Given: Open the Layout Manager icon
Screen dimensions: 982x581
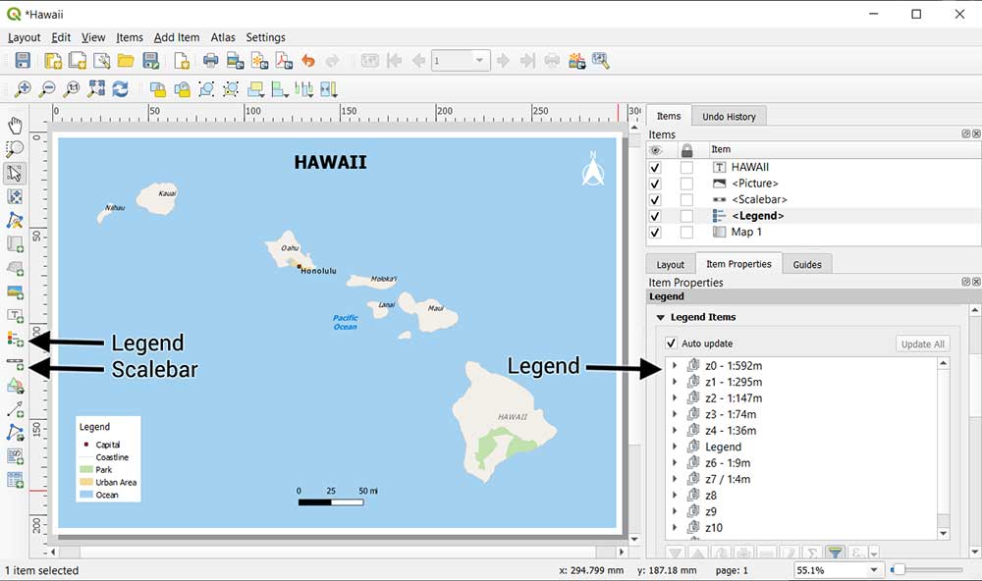Looking at the screenshot, I should [101, 61].
